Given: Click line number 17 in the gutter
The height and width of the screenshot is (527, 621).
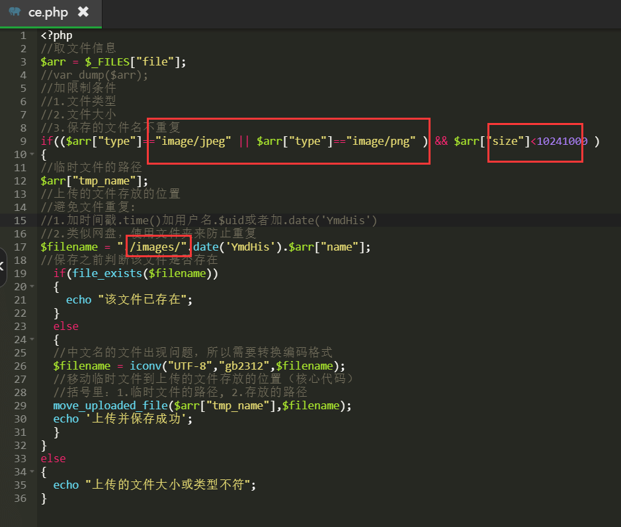Looking at the screenshot, I should click(x=20, y=247).
